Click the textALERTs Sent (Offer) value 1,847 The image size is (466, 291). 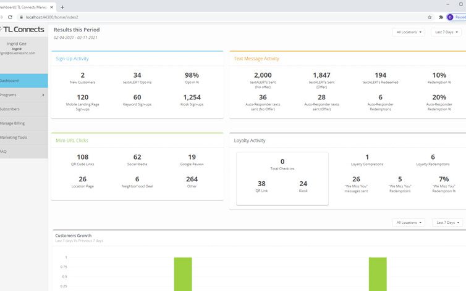pyautogui.click(x=321, y=75)
